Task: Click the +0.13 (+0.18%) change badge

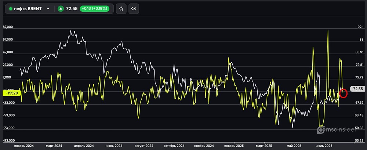Action: pos(95,9)
